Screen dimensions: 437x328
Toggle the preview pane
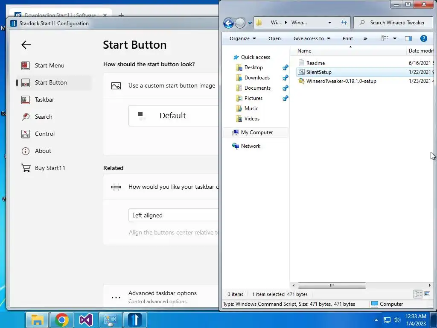pyautogui.click(x=408, y=38)
